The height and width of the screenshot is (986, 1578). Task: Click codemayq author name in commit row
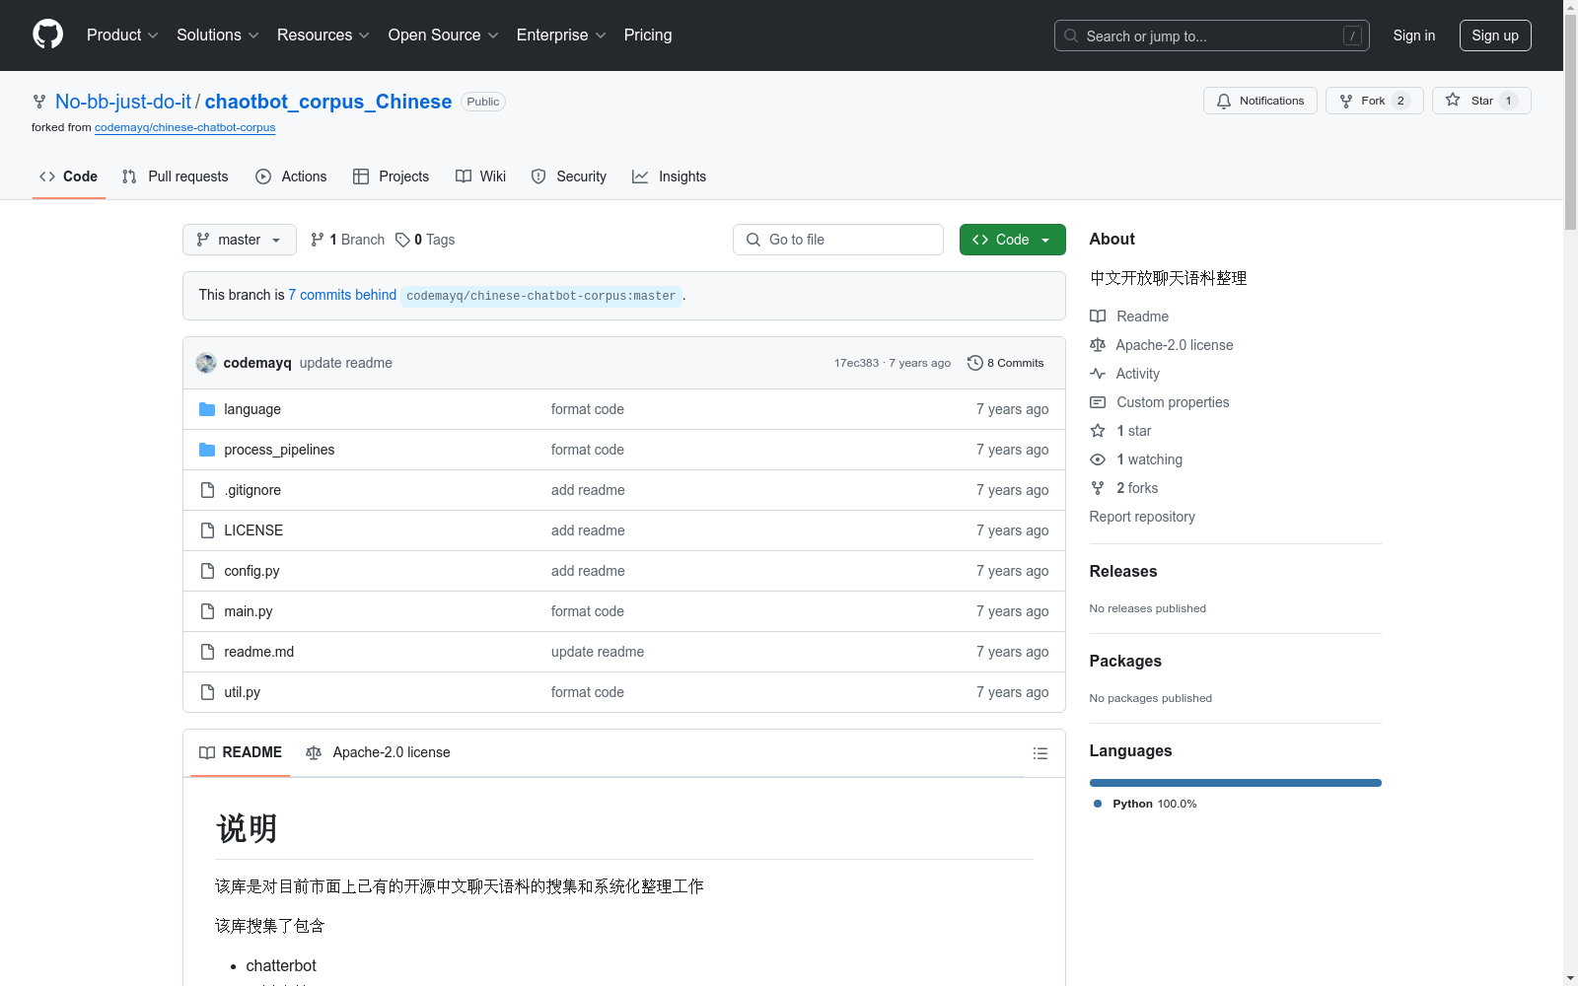coord(257,363)
